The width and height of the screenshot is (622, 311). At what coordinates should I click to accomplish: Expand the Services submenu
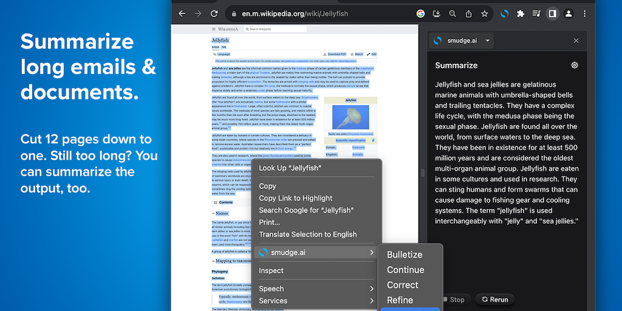[x=316, y=301]
